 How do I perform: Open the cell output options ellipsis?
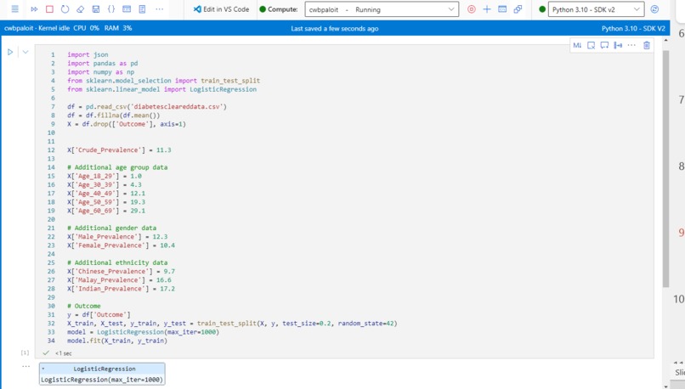coord(25,366)
